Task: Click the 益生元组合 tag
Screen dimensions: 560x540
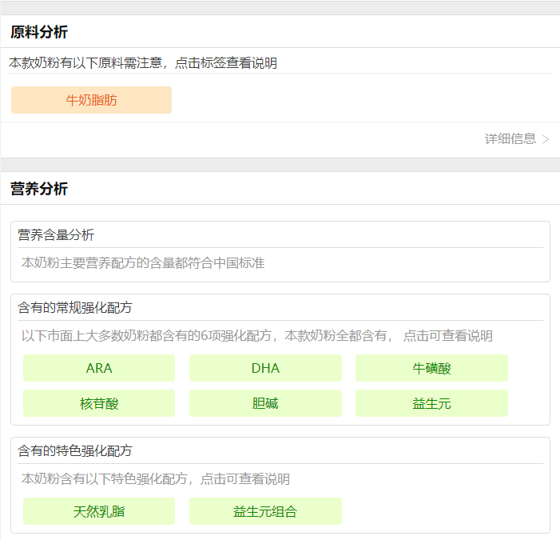Action: tap(265, 511)
